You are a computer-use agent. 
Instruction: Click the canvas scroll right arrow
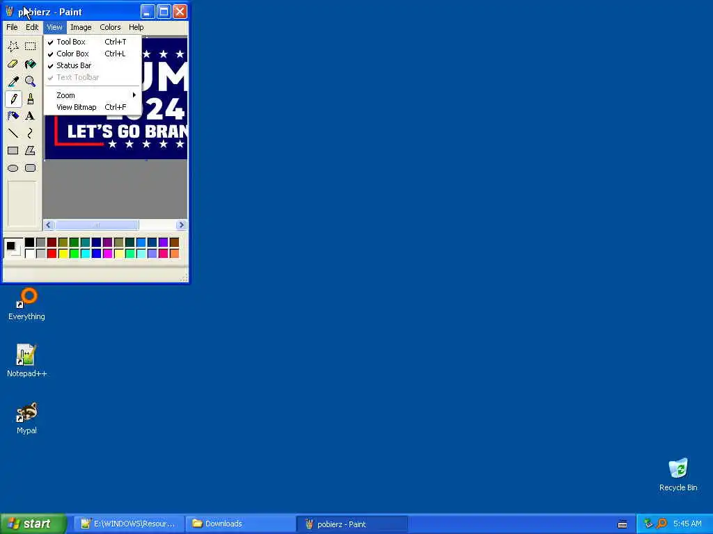point(182,225)
